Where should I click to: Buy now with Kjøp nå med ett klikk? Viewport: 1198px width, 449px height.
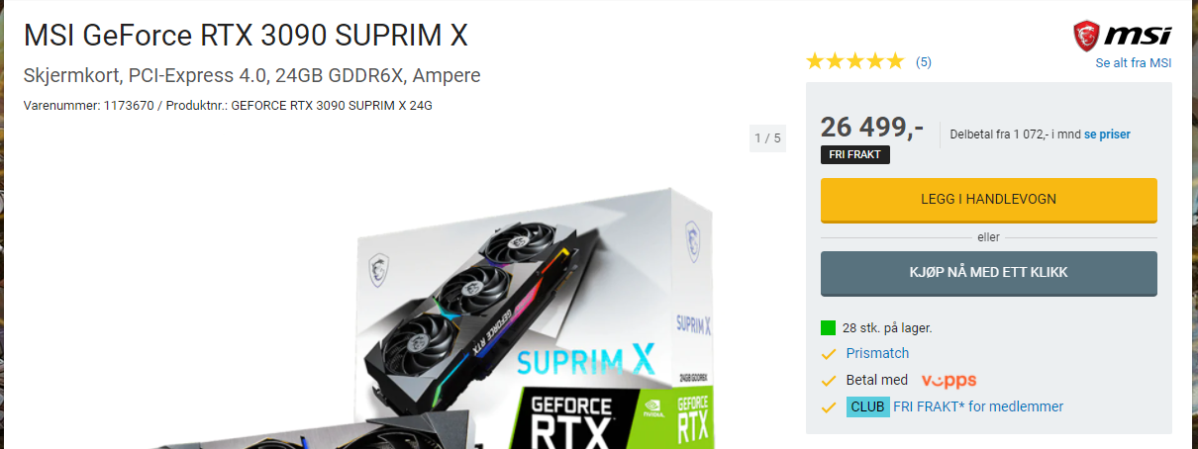pos(989,273)
